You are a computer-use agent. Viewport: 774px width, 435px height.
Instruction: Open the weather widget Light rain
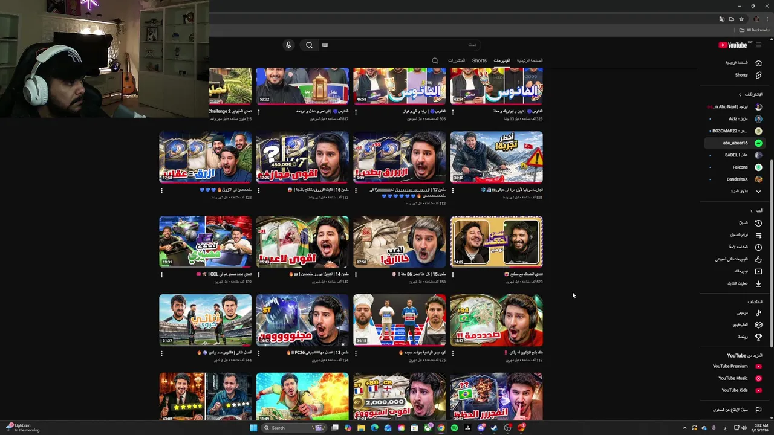(x=23, y=428)
